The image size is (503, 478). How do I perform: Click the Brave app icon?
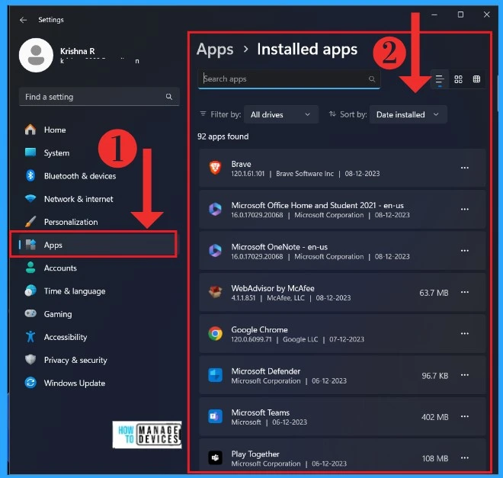coord(215,168)
